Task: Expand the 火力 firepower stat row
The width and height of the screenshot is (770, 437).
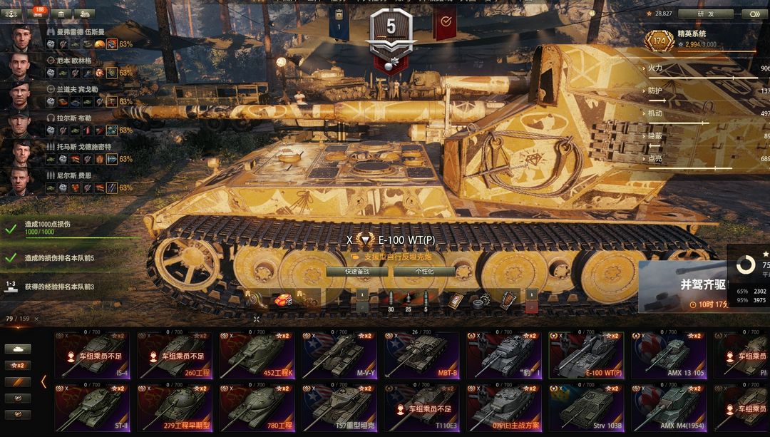Action: 706,68
